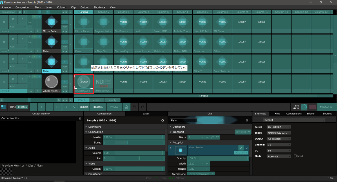The height and width of the screenshot is (182, 338).
Task: Switch to the Effects tab
Action: (311, 114)
